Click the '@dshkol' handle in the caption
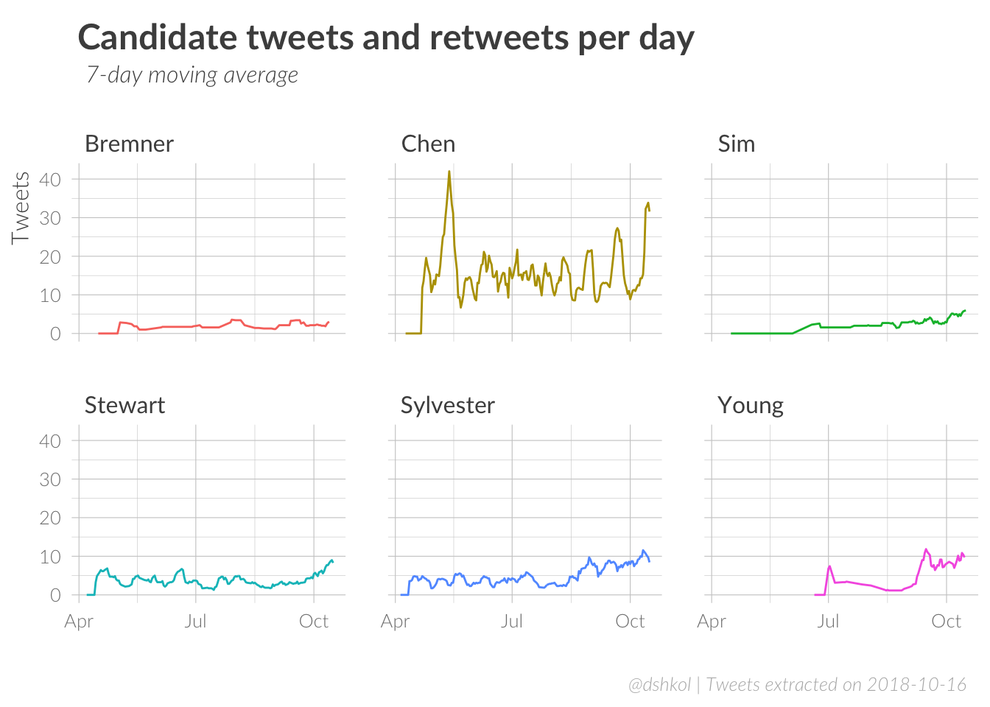This screenshot has width=990, height=707. [659, 685]
